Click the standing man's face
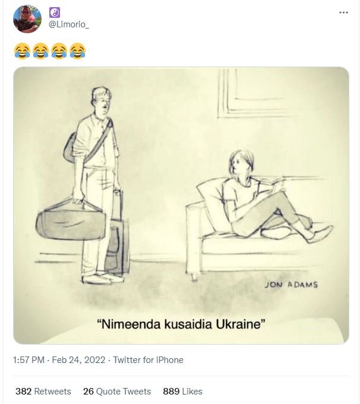Image resolution: width=360 pixels, height=404 pixels. coord(102,100)
